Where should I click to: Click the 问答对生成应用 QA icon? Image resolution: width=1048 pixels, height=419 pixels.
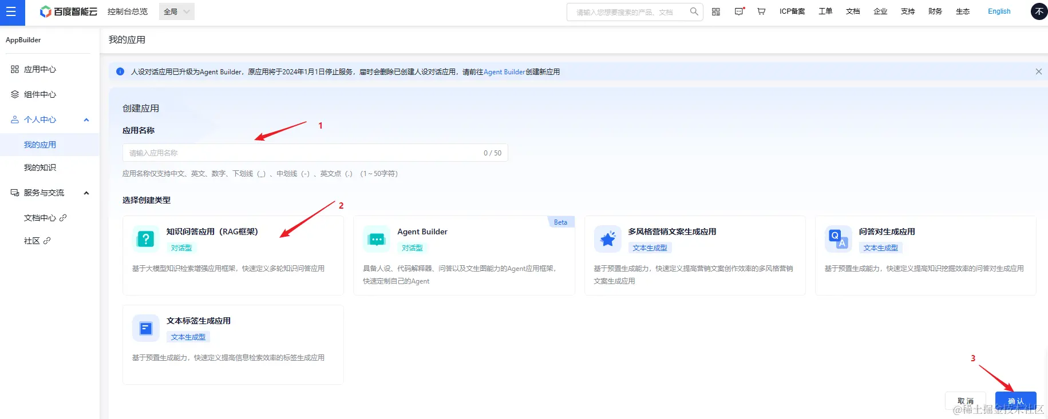(x=838, y=239)
